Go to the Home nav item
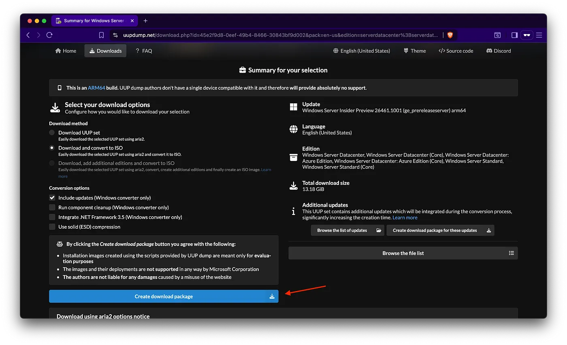This screenshot has height=345, width=567. (66, 51)
